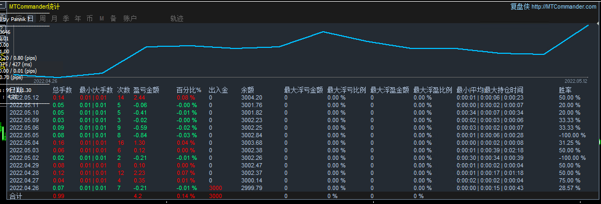The height and width of the screenshot is (204, 601).
Task: Click the 最大浮亏比例 column header
Action: [347, 90]
